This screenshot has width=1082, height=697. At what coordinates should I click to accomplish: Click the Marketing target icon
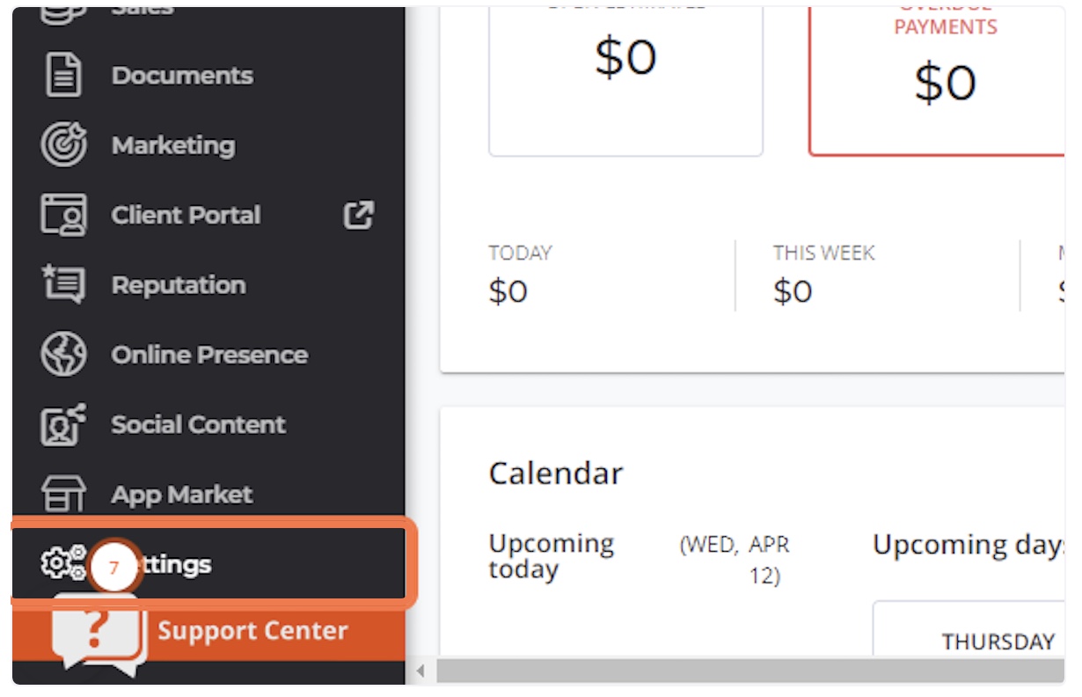point(63,145)
